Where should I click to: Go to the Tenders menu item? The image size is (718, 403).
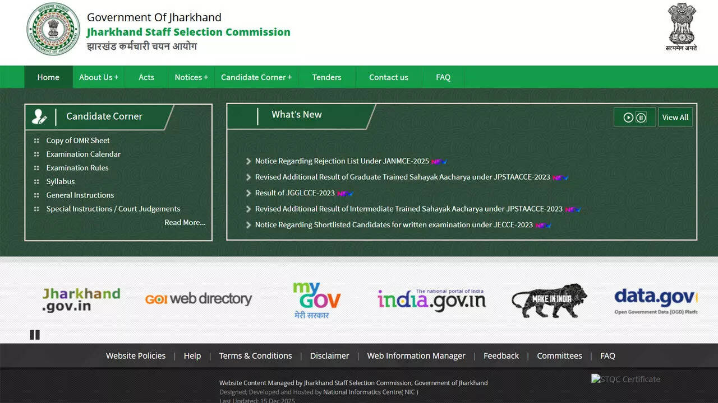326,77
